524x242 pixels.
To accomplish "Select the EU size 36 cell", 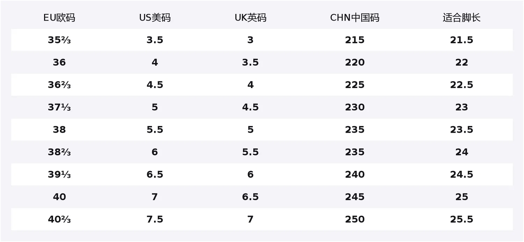I will [59, 63].
